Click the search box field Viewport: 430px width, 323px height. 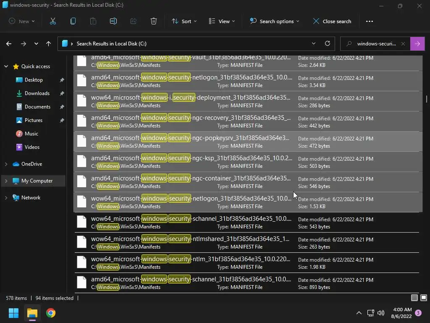pos(375,44)
